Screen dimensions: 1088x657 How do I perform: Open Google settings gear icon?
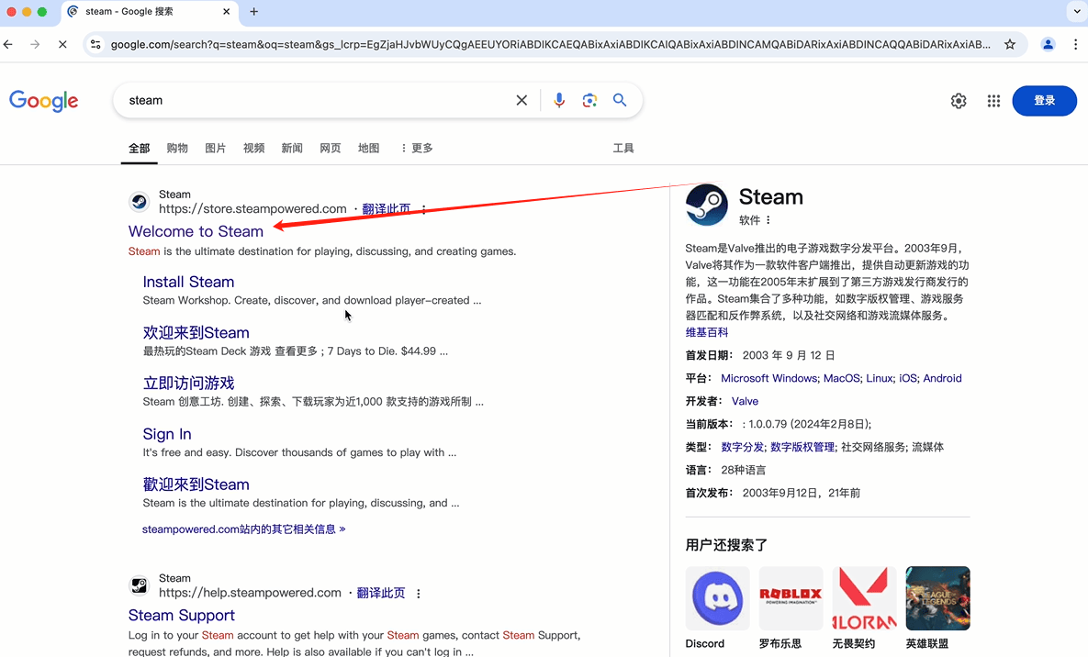[x=959, y=101]
